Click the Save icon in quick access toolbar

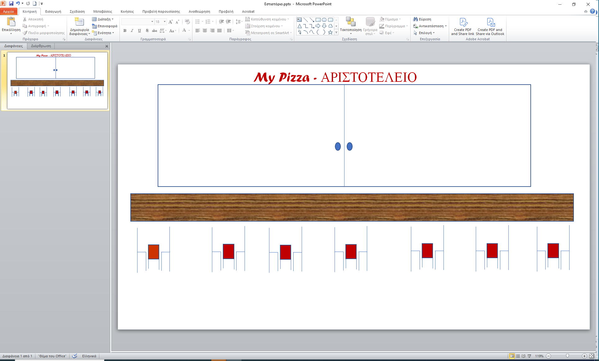pyautogui.click(x=11, y=3)
